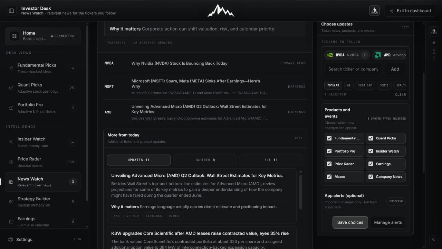Image resolution: width=442 pixels, height=249 pixels.
Task: Select the AI ticker filter chip
Action: pyautogui.click(x=349, y=85)
